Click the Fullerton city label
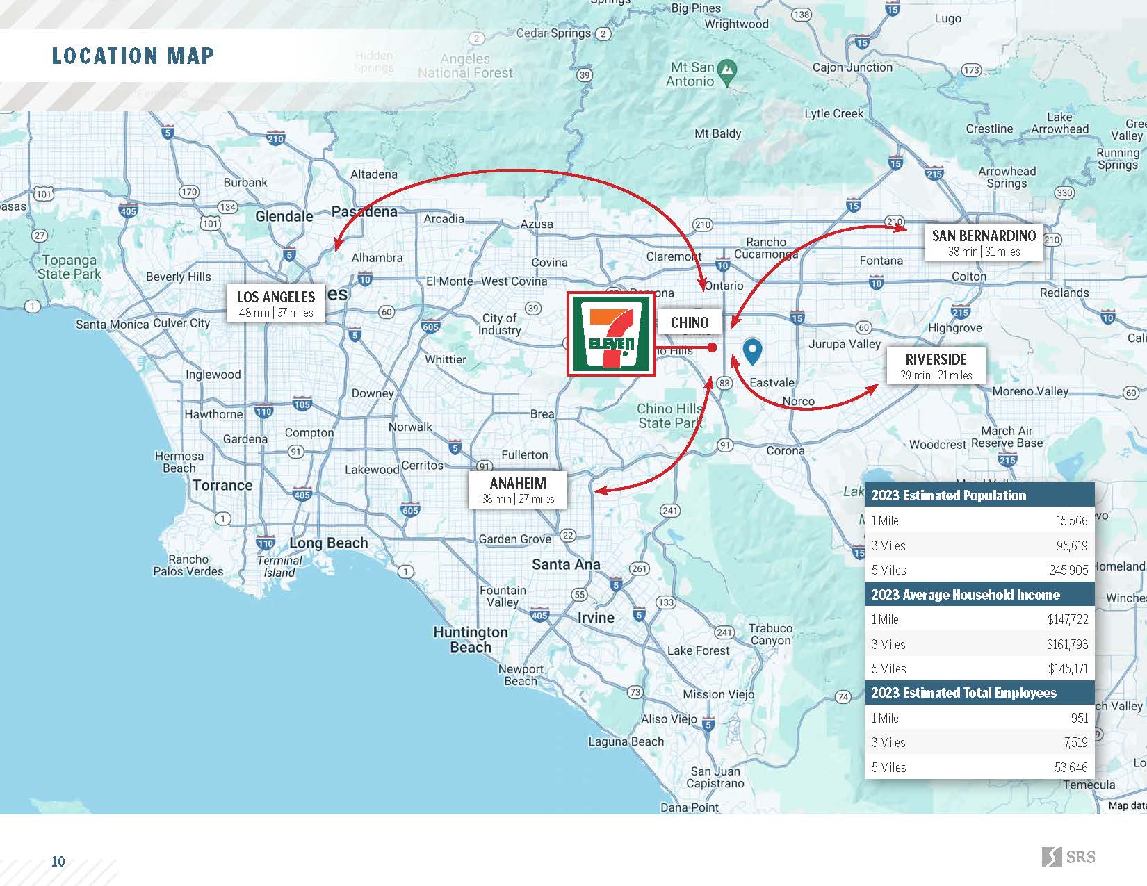The width and height of the screenshot is (1147, 886). click(x=525, y=454)
